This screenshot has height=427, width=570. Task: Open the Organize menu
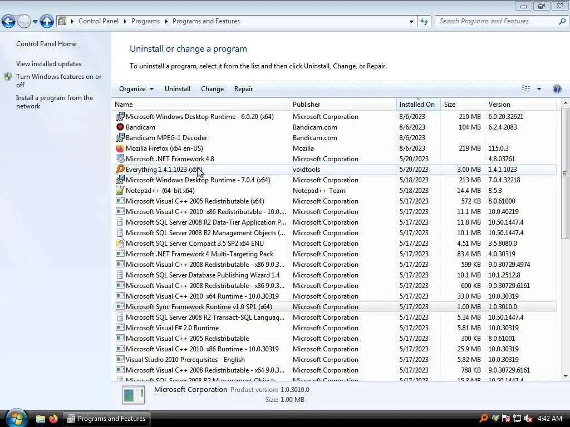tap(136, 89)
